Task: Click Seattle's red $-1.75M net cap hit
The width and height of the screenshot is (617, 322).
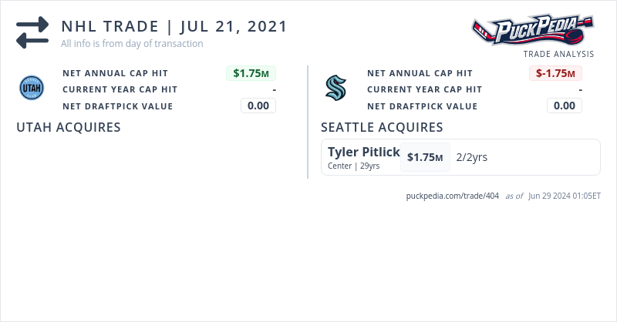Action: (x=555, y=73)
